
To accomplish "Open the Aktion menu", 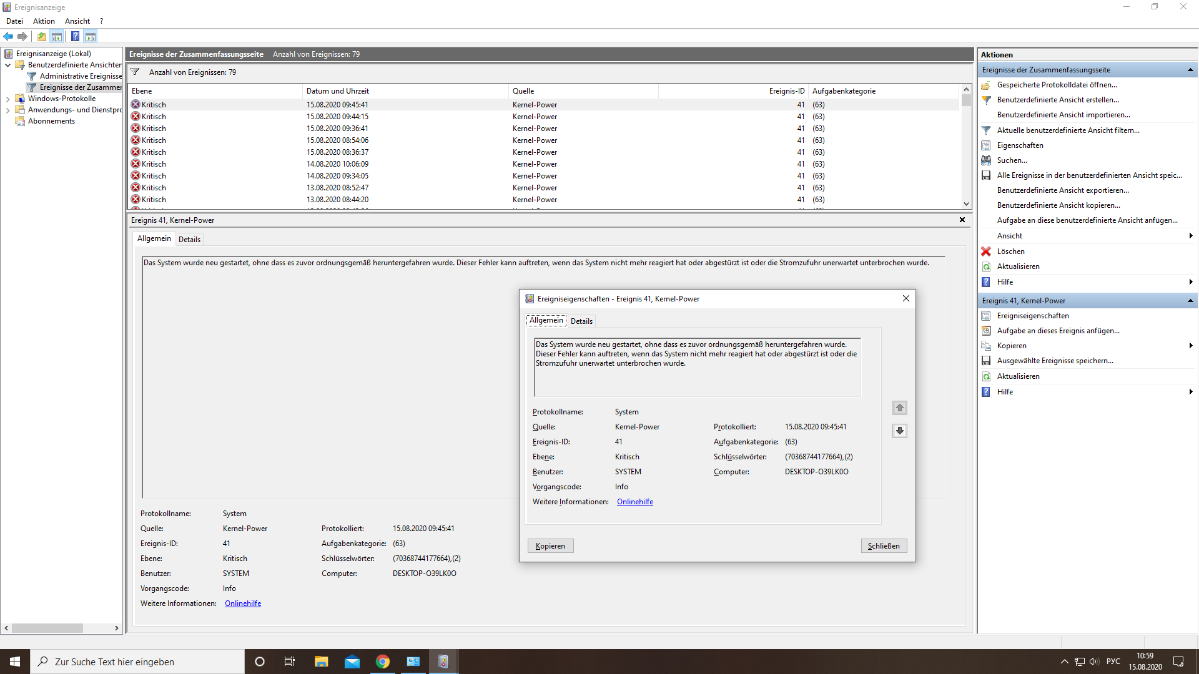I will tap(44, 21).
